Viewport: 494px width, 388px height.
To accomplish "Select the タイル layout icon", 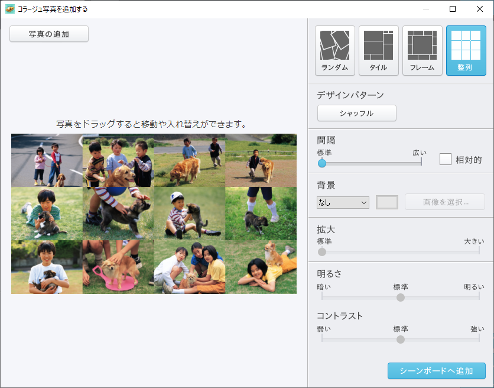I will tap(379, 50).
